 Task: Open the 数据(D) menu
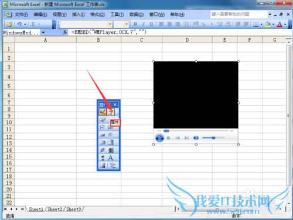pos(137,15)
